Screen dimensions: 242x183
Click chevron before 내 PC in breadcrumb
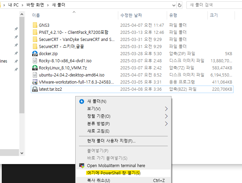pyautogui.click(x=4, y=5)
